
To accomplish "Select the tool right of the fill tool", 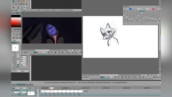I will click(26, 1).
